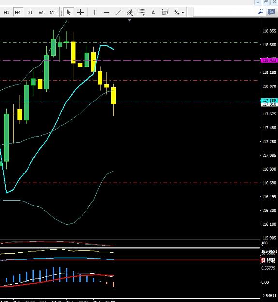The width and height of the screenshot is (278, 302).
Task: Draw a vertical line tool
Action: (94, 13)
